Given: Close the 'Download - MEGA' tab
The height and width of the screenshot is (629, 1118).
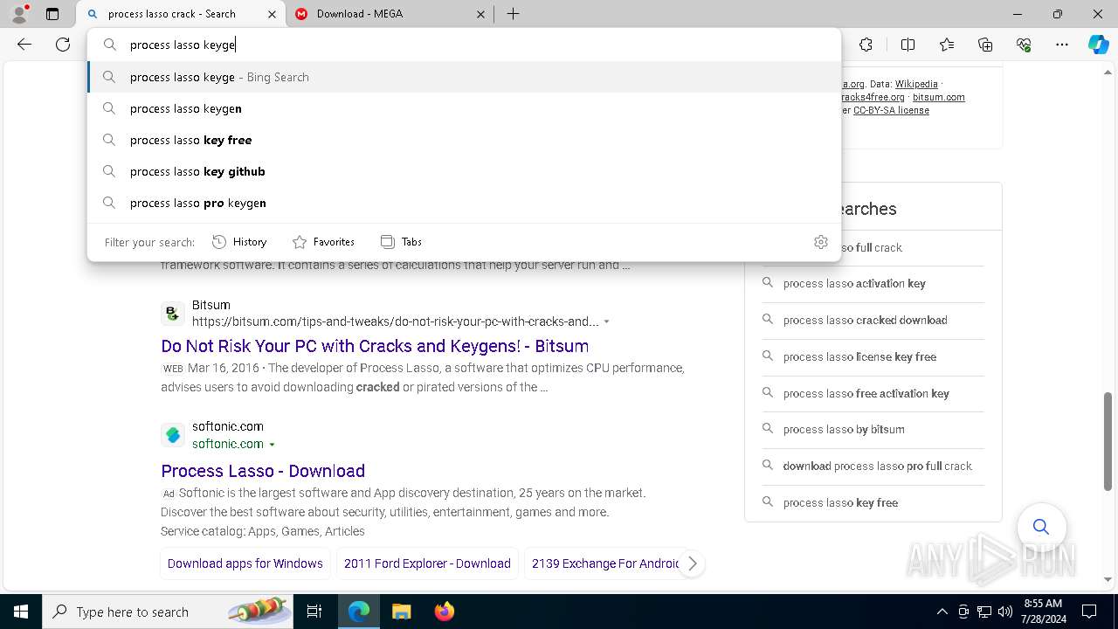Looking at the screenshot, I should click(481, 14).
